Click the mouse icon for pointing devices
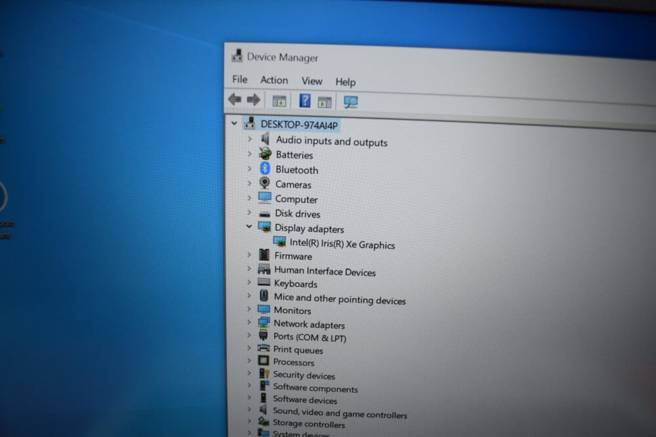 (x=264, y=295)
